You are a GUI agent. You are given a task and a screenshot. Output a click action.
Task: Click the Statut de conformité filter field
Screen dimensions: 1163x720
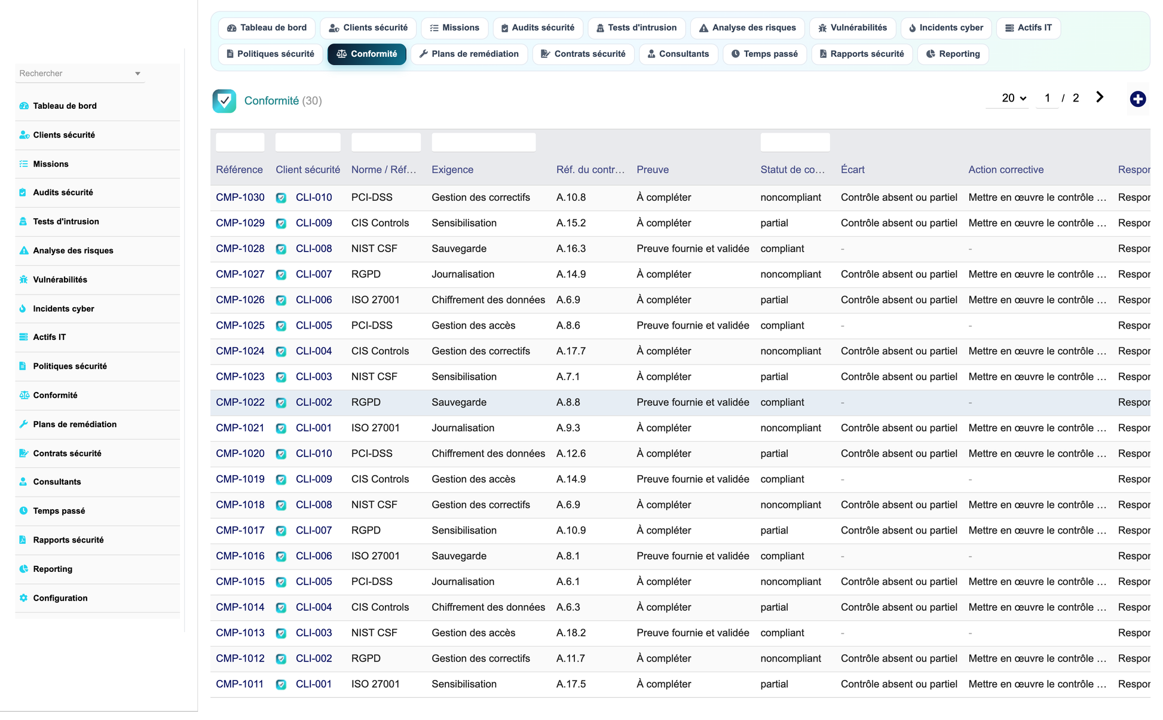(x=795, y=142)
